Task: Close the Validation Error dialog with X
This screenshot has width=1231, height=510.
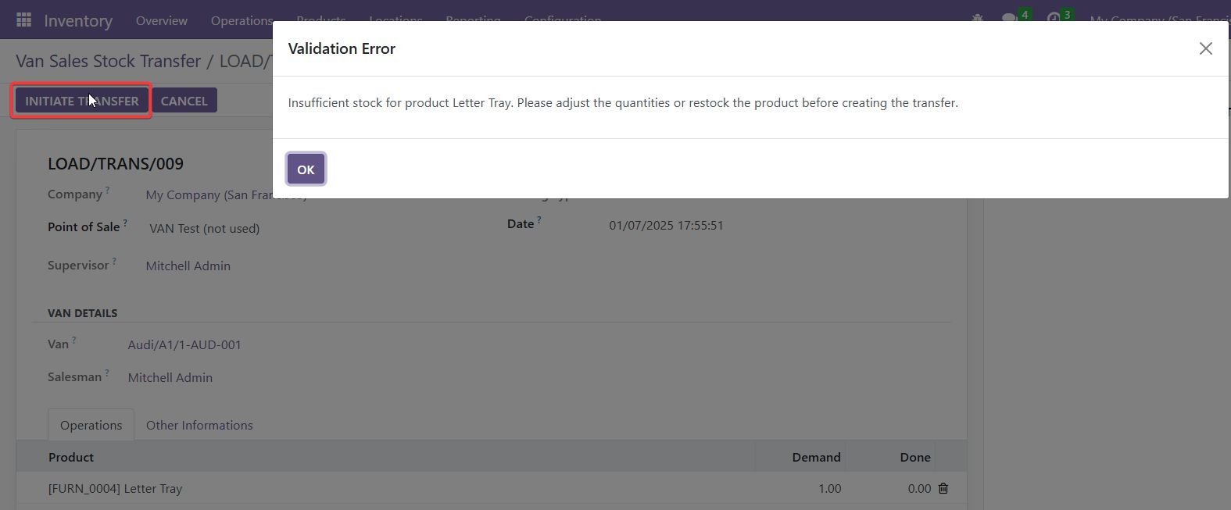Action: pos(1205,48)
